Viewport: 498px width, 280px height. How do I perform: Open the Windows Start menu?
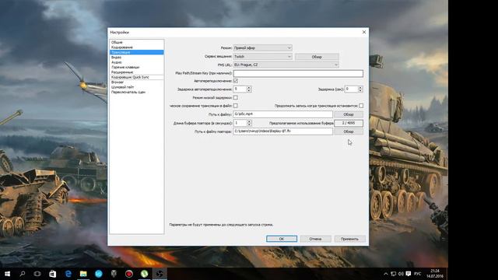(7, 274)
